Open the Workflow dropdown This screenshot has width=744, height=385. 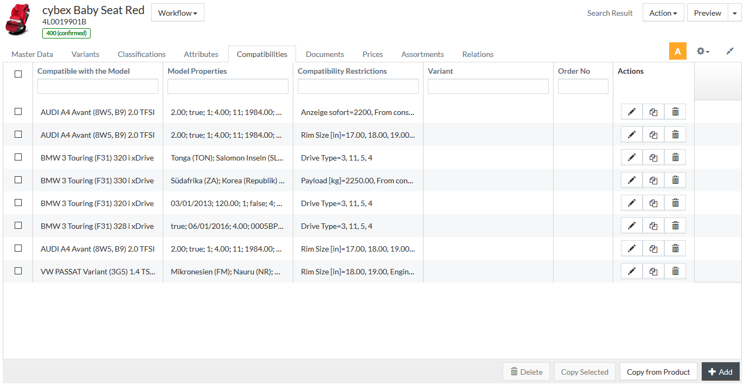point(178,13)
